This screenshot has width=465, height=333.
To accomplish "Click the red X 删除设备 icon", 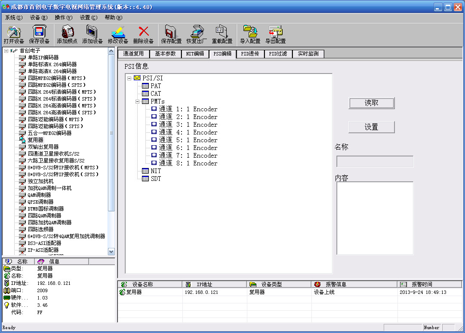I will coord(144,32).
